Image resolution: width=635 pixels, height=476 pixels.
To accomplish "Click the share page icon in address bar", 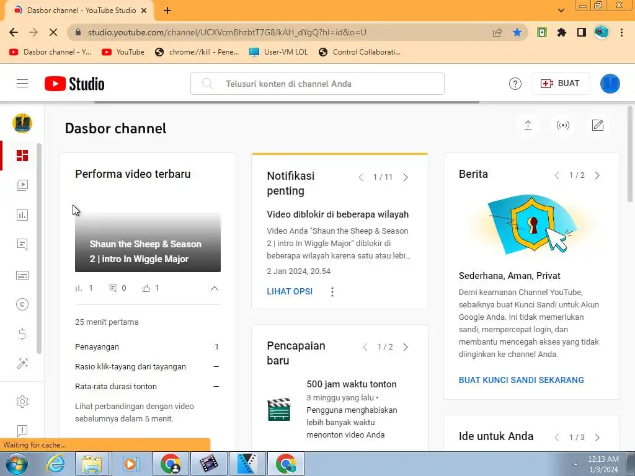I will click(x=497, y=32).
